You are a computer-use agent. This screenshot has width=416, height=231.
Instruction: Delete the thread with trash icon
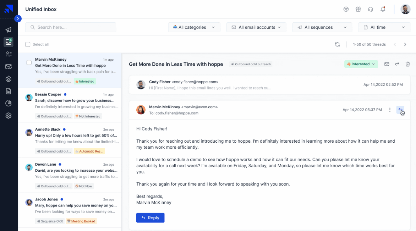(407, 64)
